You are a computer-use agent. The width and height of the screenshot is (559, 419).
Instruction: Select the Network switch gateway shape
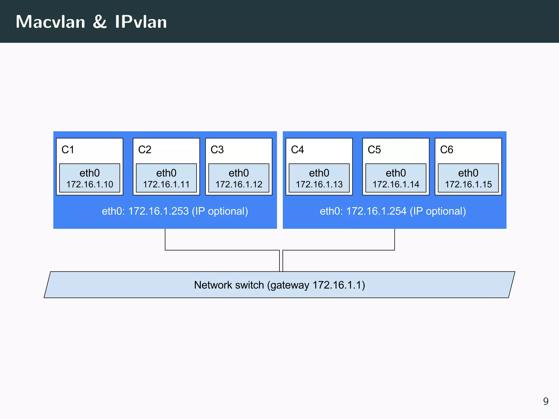click(279, 285)
